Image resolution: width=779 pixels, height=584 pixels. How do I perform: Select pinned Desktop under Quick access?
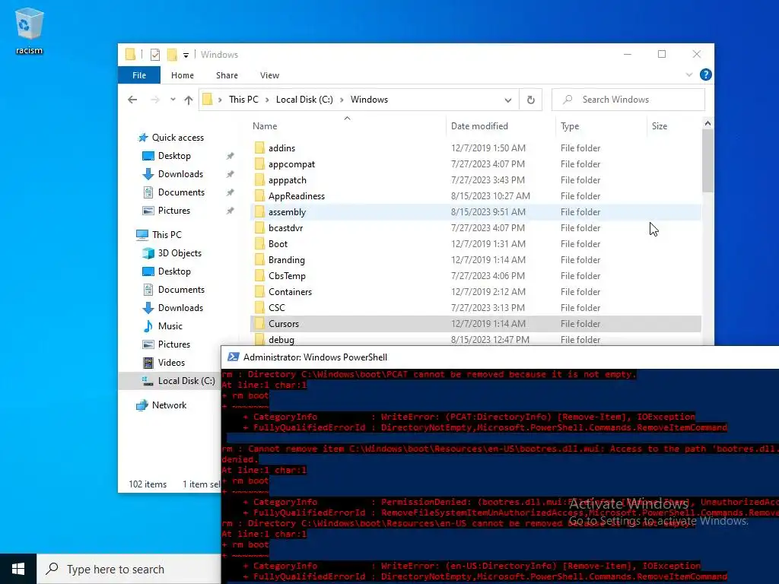pyautogui.click(x=174, y=156)
